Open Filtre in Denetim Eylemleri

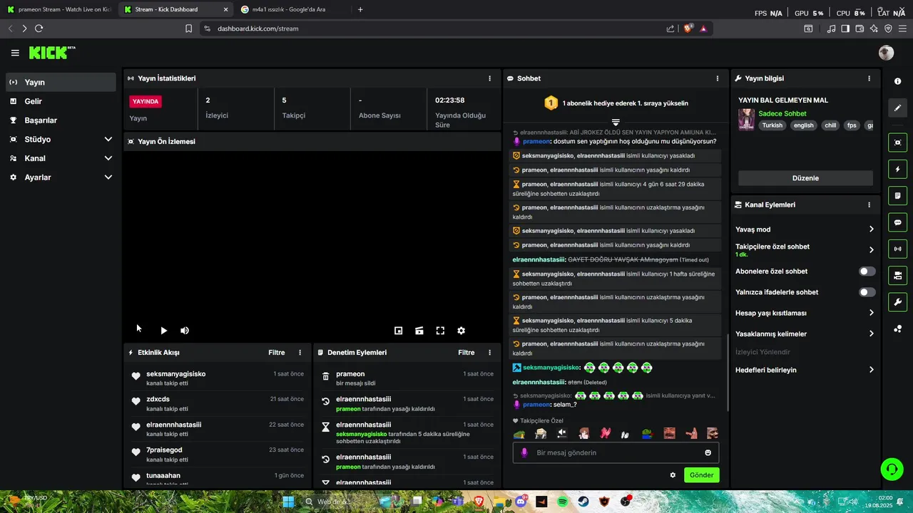[466, 353]
